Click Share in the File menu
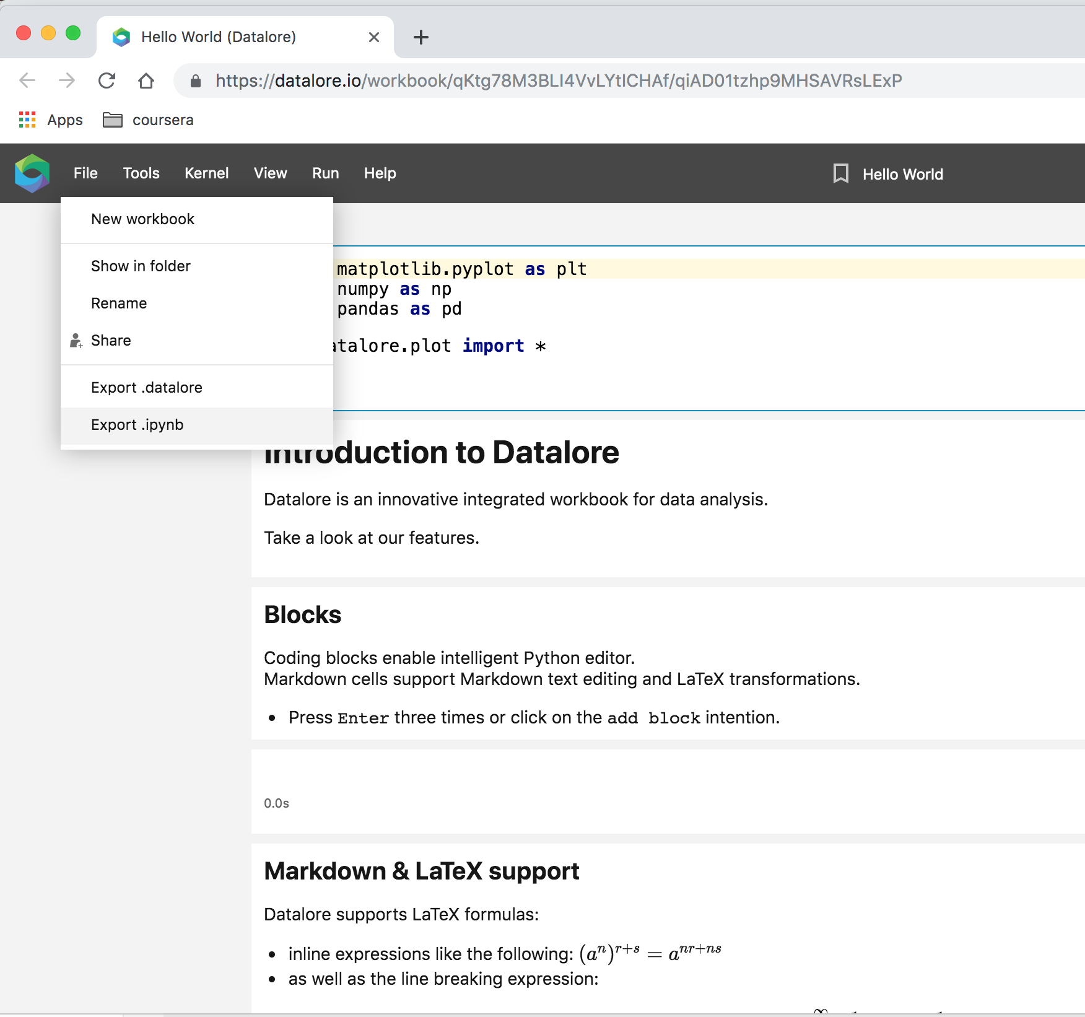The image size is (1085, 1017). (x=111, y=341)
